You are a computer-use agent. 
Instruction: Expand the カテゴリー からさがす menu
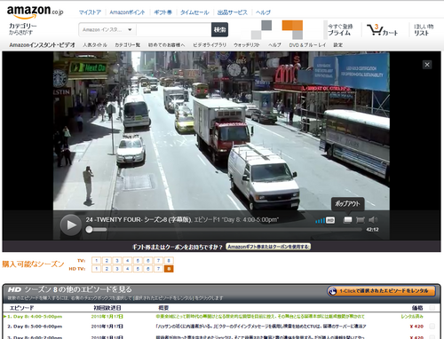(23, 29)
